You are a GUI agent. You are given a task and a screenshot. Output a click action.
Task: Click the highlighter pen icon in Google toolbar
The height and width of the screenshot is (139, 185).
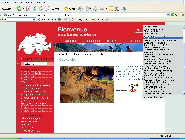(x=107, y=19)
